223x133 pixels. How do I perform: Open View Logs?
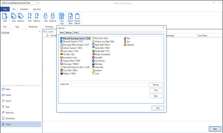pos(62,19)
